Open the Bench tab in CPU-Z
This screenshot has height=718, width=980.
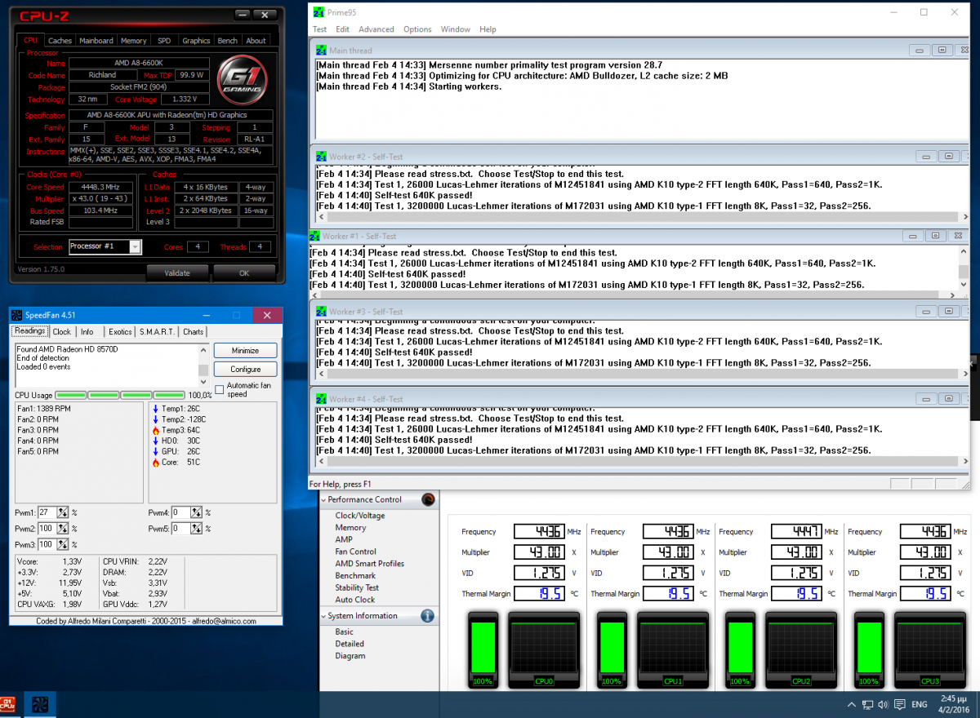click(x=228, y=41)
